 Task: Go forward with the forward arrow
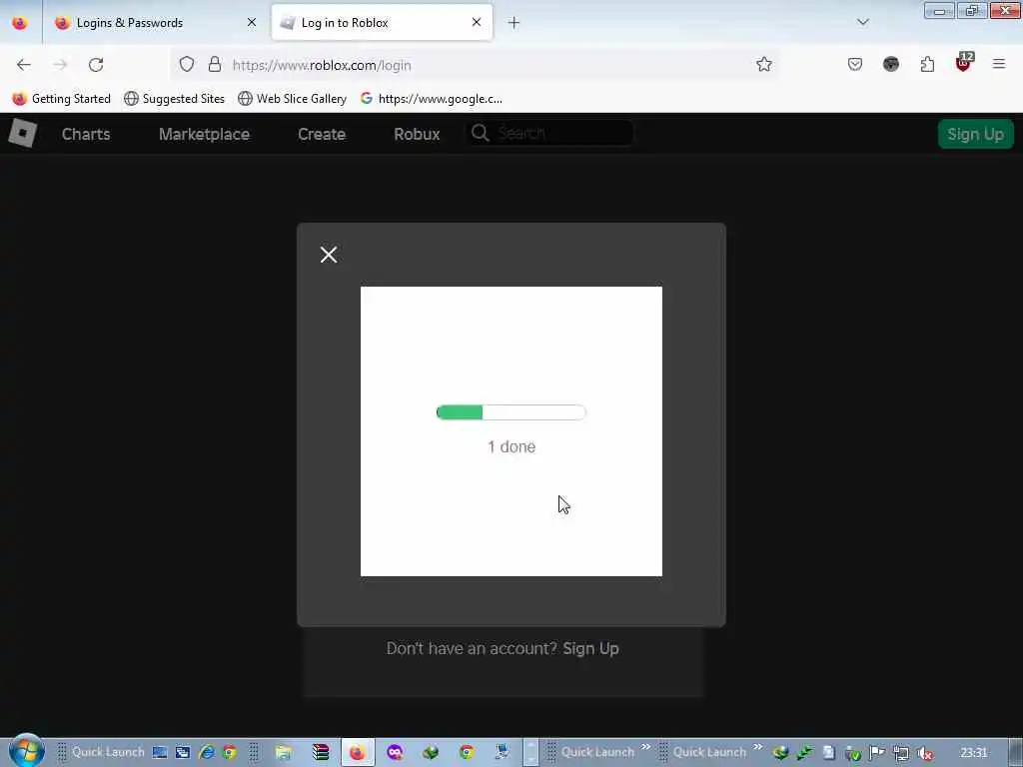point(60,65)
